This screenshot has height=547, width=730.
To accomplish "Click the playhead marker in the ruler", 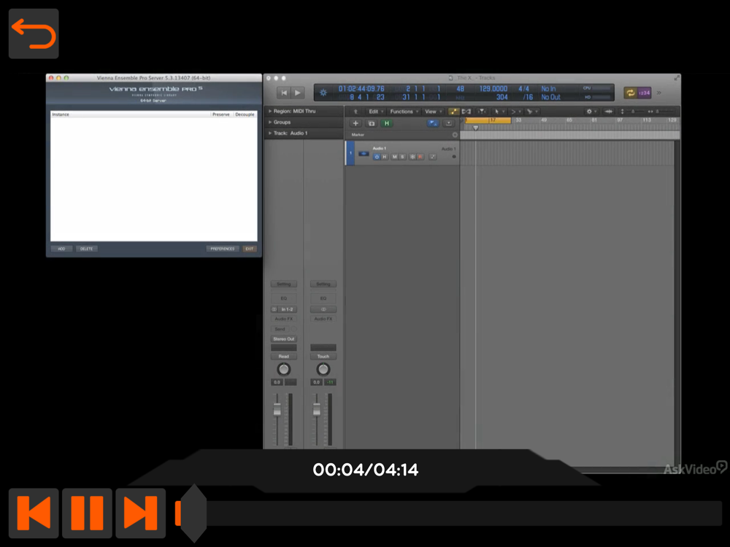I will [x=475, y=128].
